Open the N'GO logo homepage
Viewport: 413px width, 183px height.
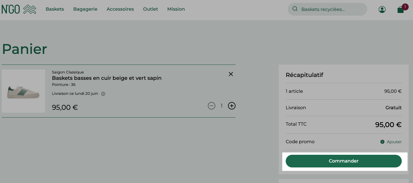click(19, 9)
